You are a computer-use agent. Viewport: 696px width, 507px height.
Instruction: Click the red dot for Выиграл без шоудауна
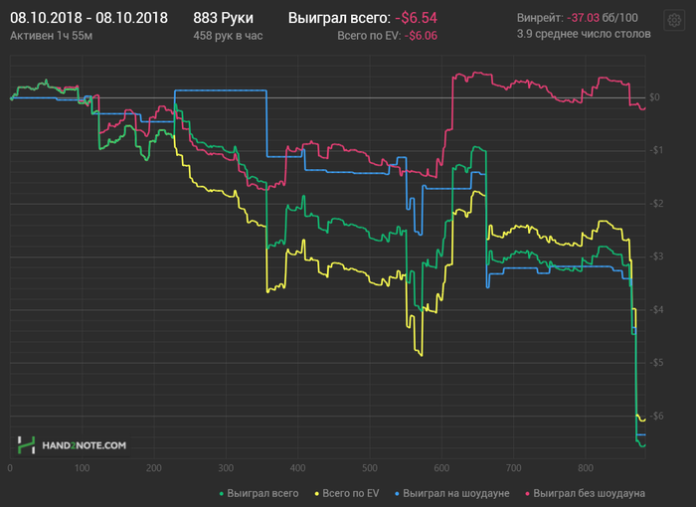click(527, 492)
